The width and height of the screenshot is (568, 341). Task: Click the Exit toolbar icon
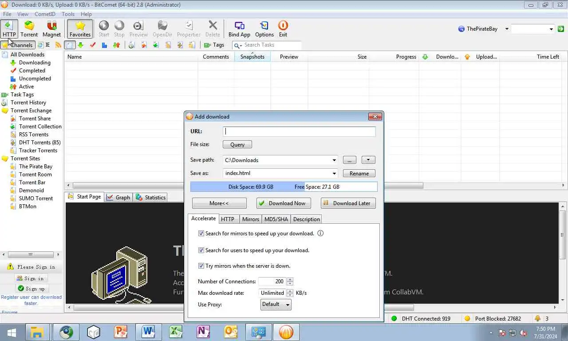[283, 29]
